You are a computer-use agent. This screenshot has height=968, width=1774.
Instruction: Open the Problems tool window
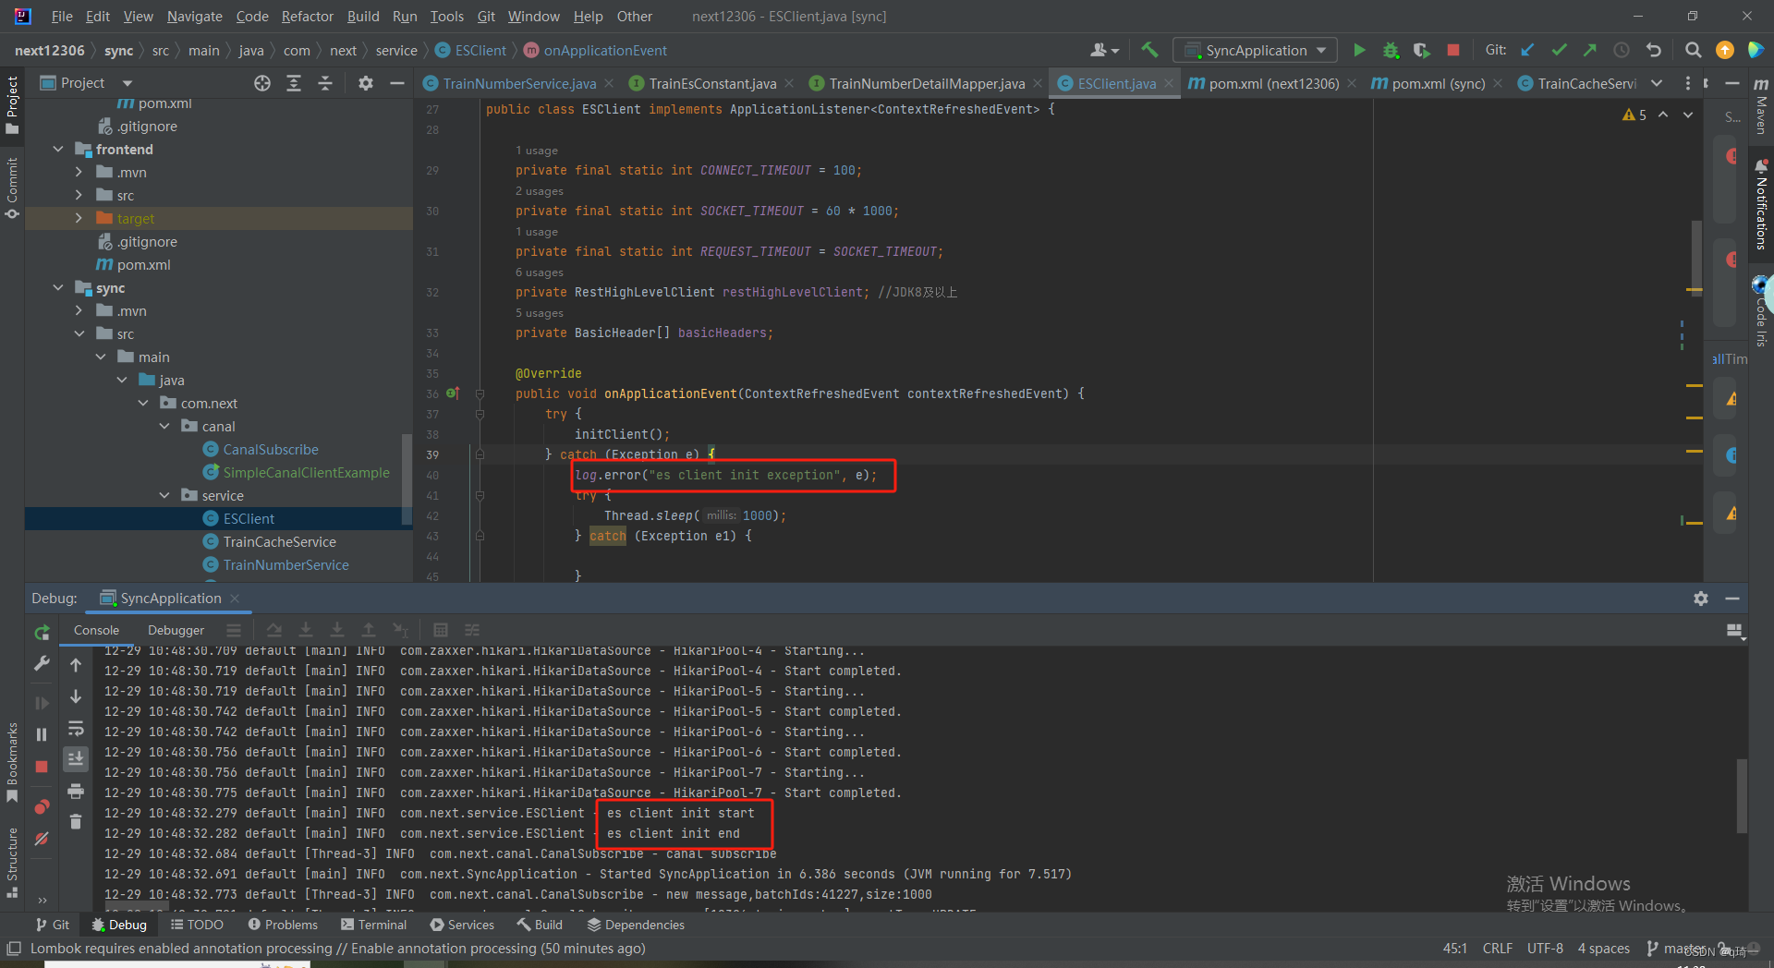pos(283,925)
